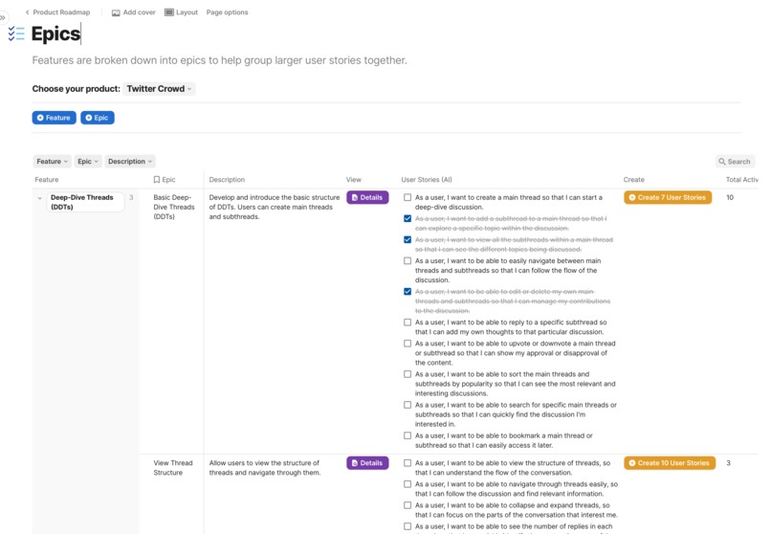Open the Description filter dropdown
The image size is (771, 534).
(x=129, y=162)
